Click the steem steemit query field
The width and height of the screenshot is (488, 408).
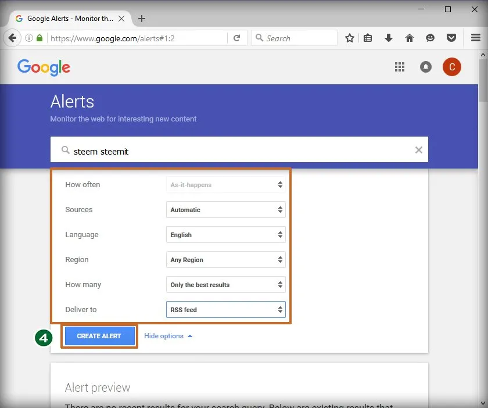pyautogui.click(x=239, y=149)
